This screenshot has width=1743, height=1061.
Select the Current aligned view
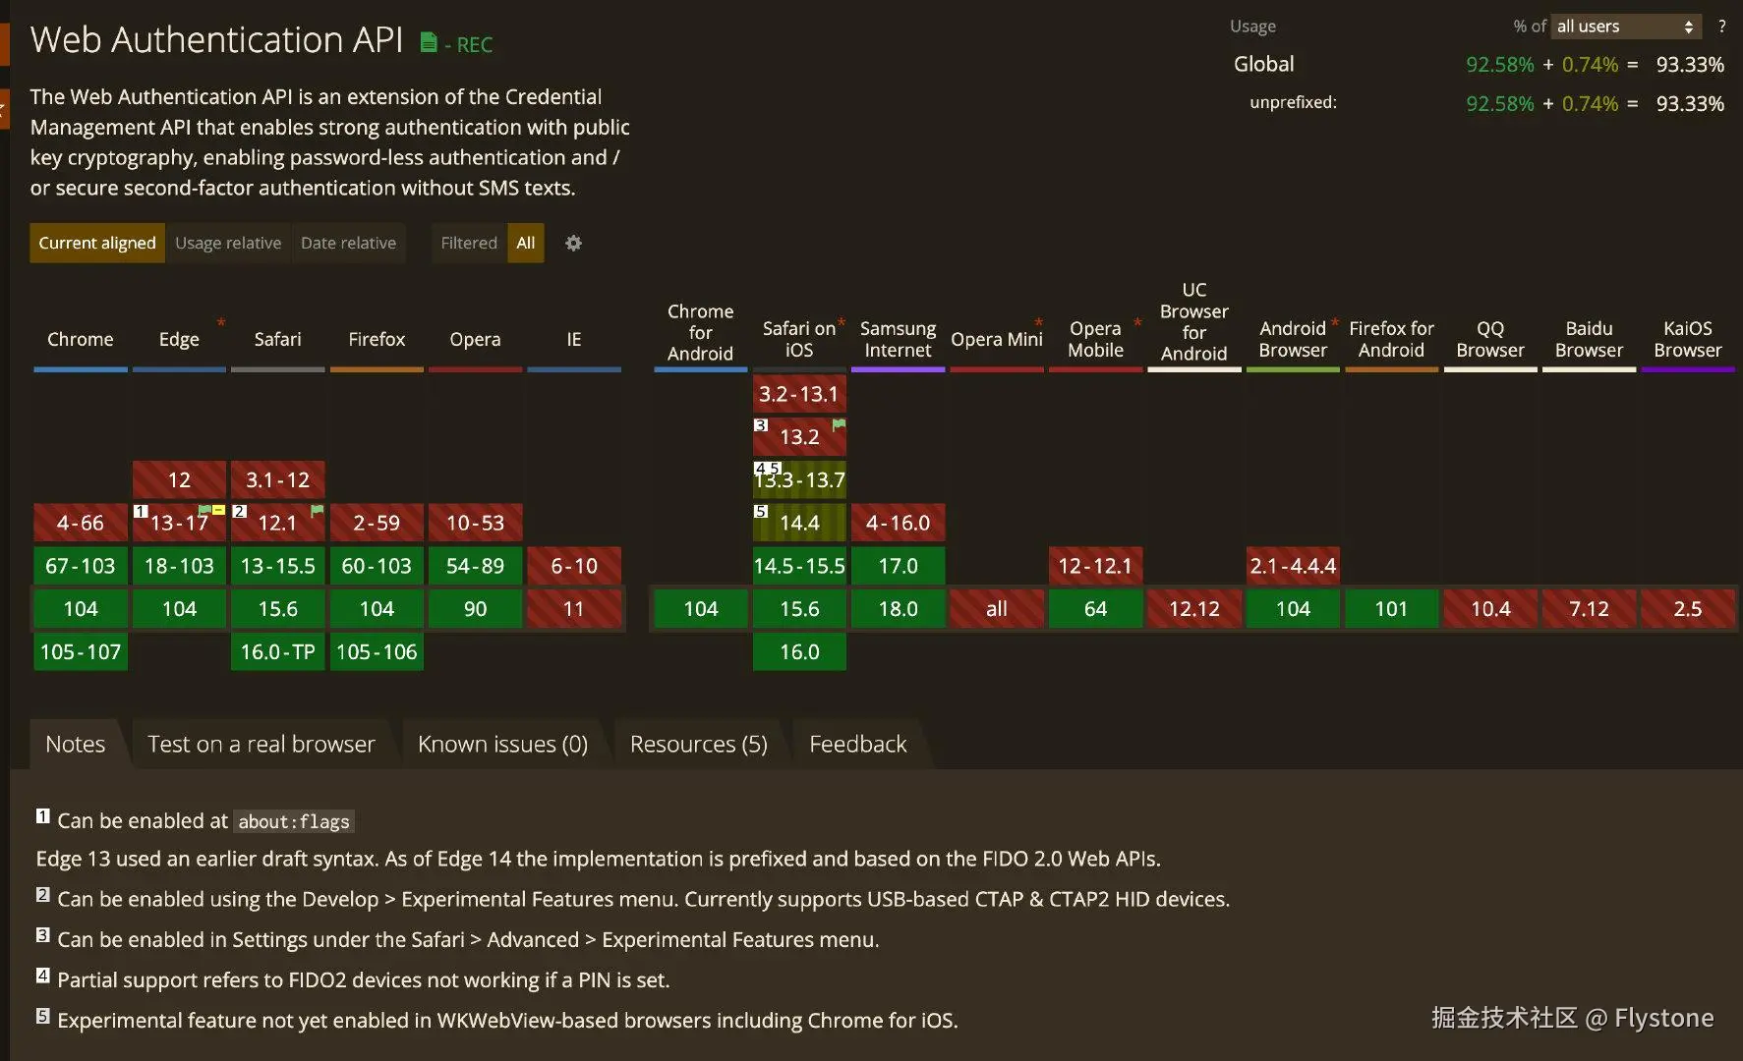97,243
